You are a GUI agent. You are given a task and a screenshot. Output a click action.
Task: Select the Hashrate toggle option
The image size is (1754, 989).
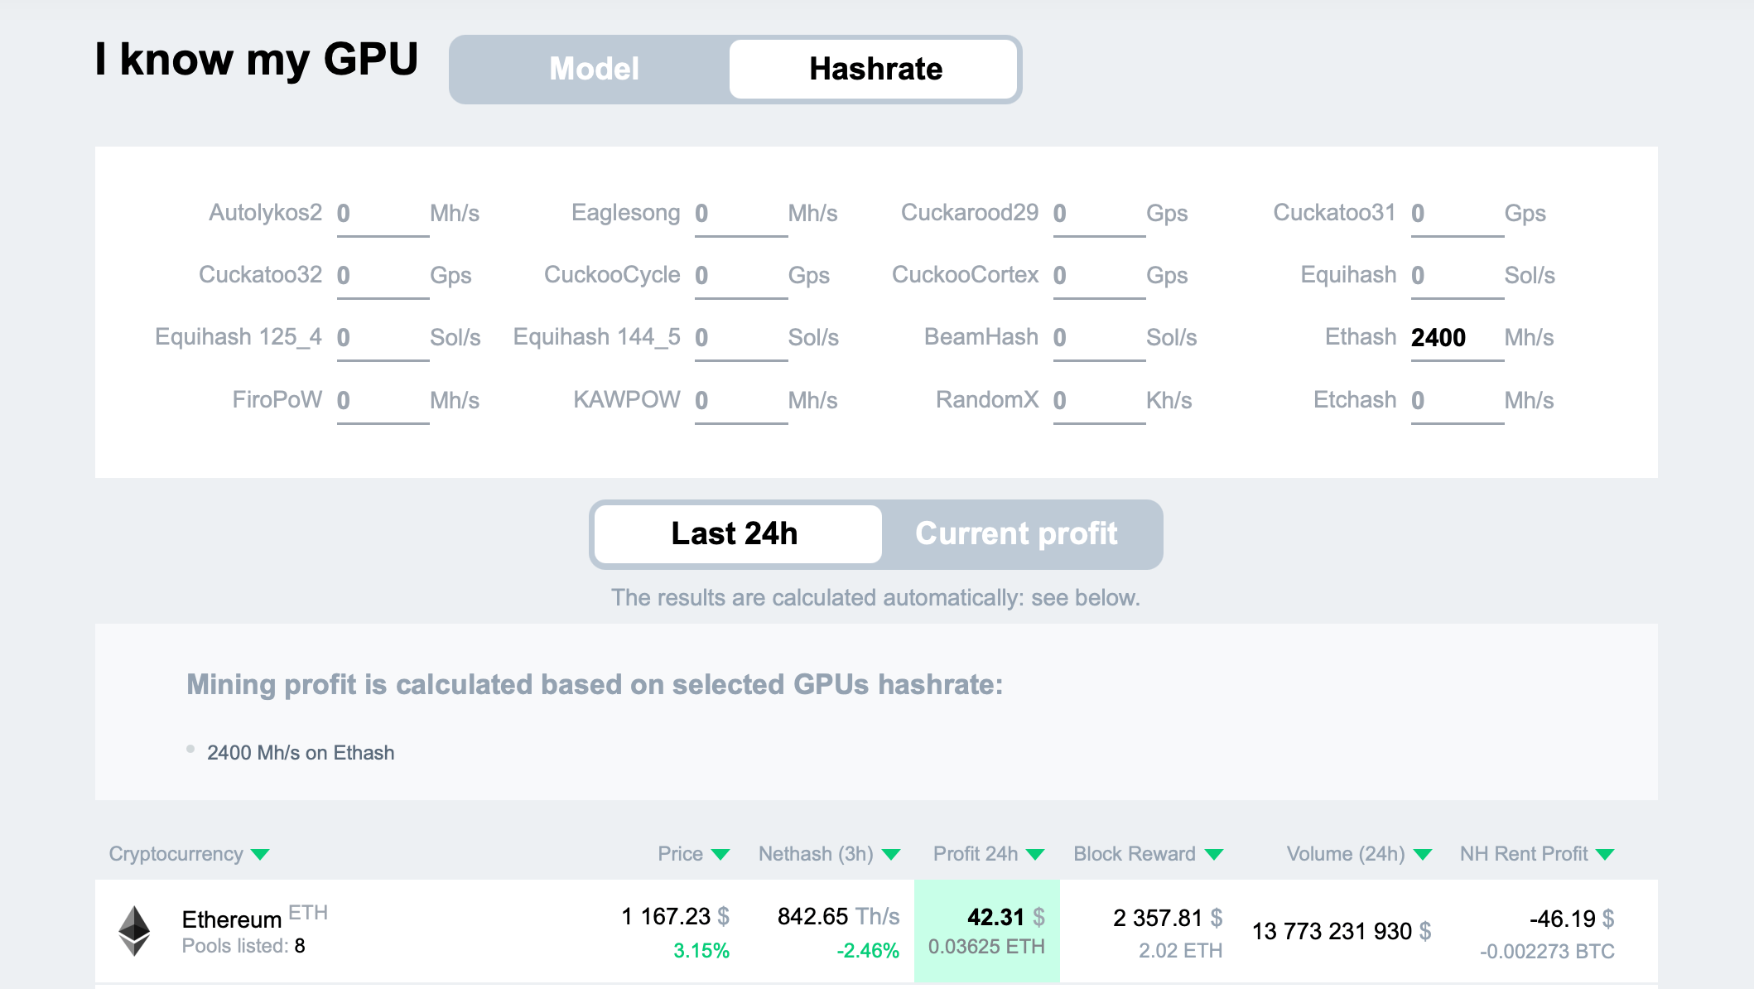point(875,69)
